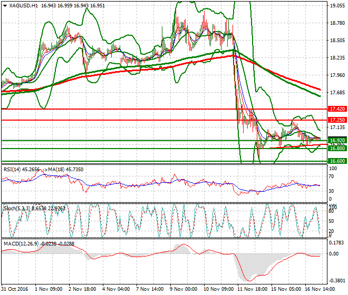Click the red 17.420 price level tag
Image resolution: width=348 pixels, height=295 pixels.
(336, 109)
